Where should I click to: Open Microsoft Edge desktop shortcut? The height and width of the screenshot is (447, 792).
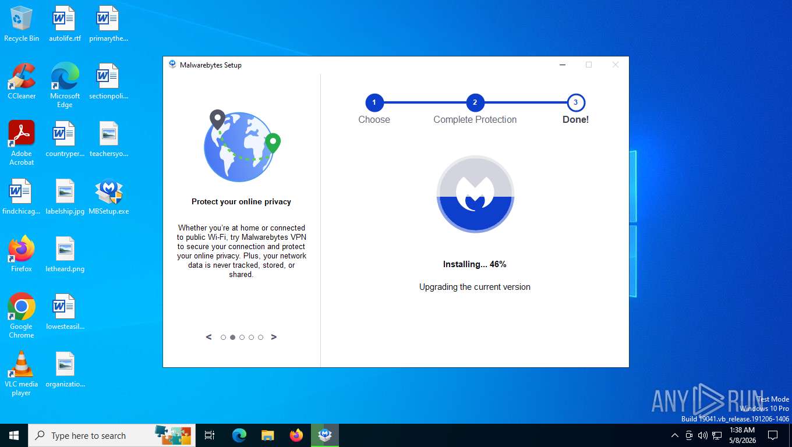(65, 85)
